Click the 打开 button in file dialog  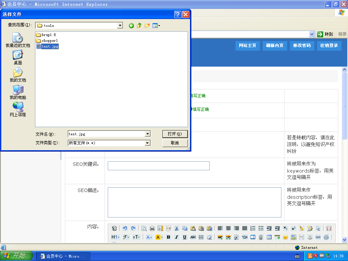click(175, 134)
